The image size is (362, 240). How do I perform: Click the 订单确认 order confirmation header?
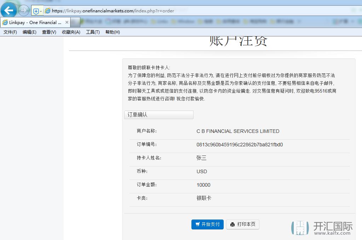tap(159, 115)
